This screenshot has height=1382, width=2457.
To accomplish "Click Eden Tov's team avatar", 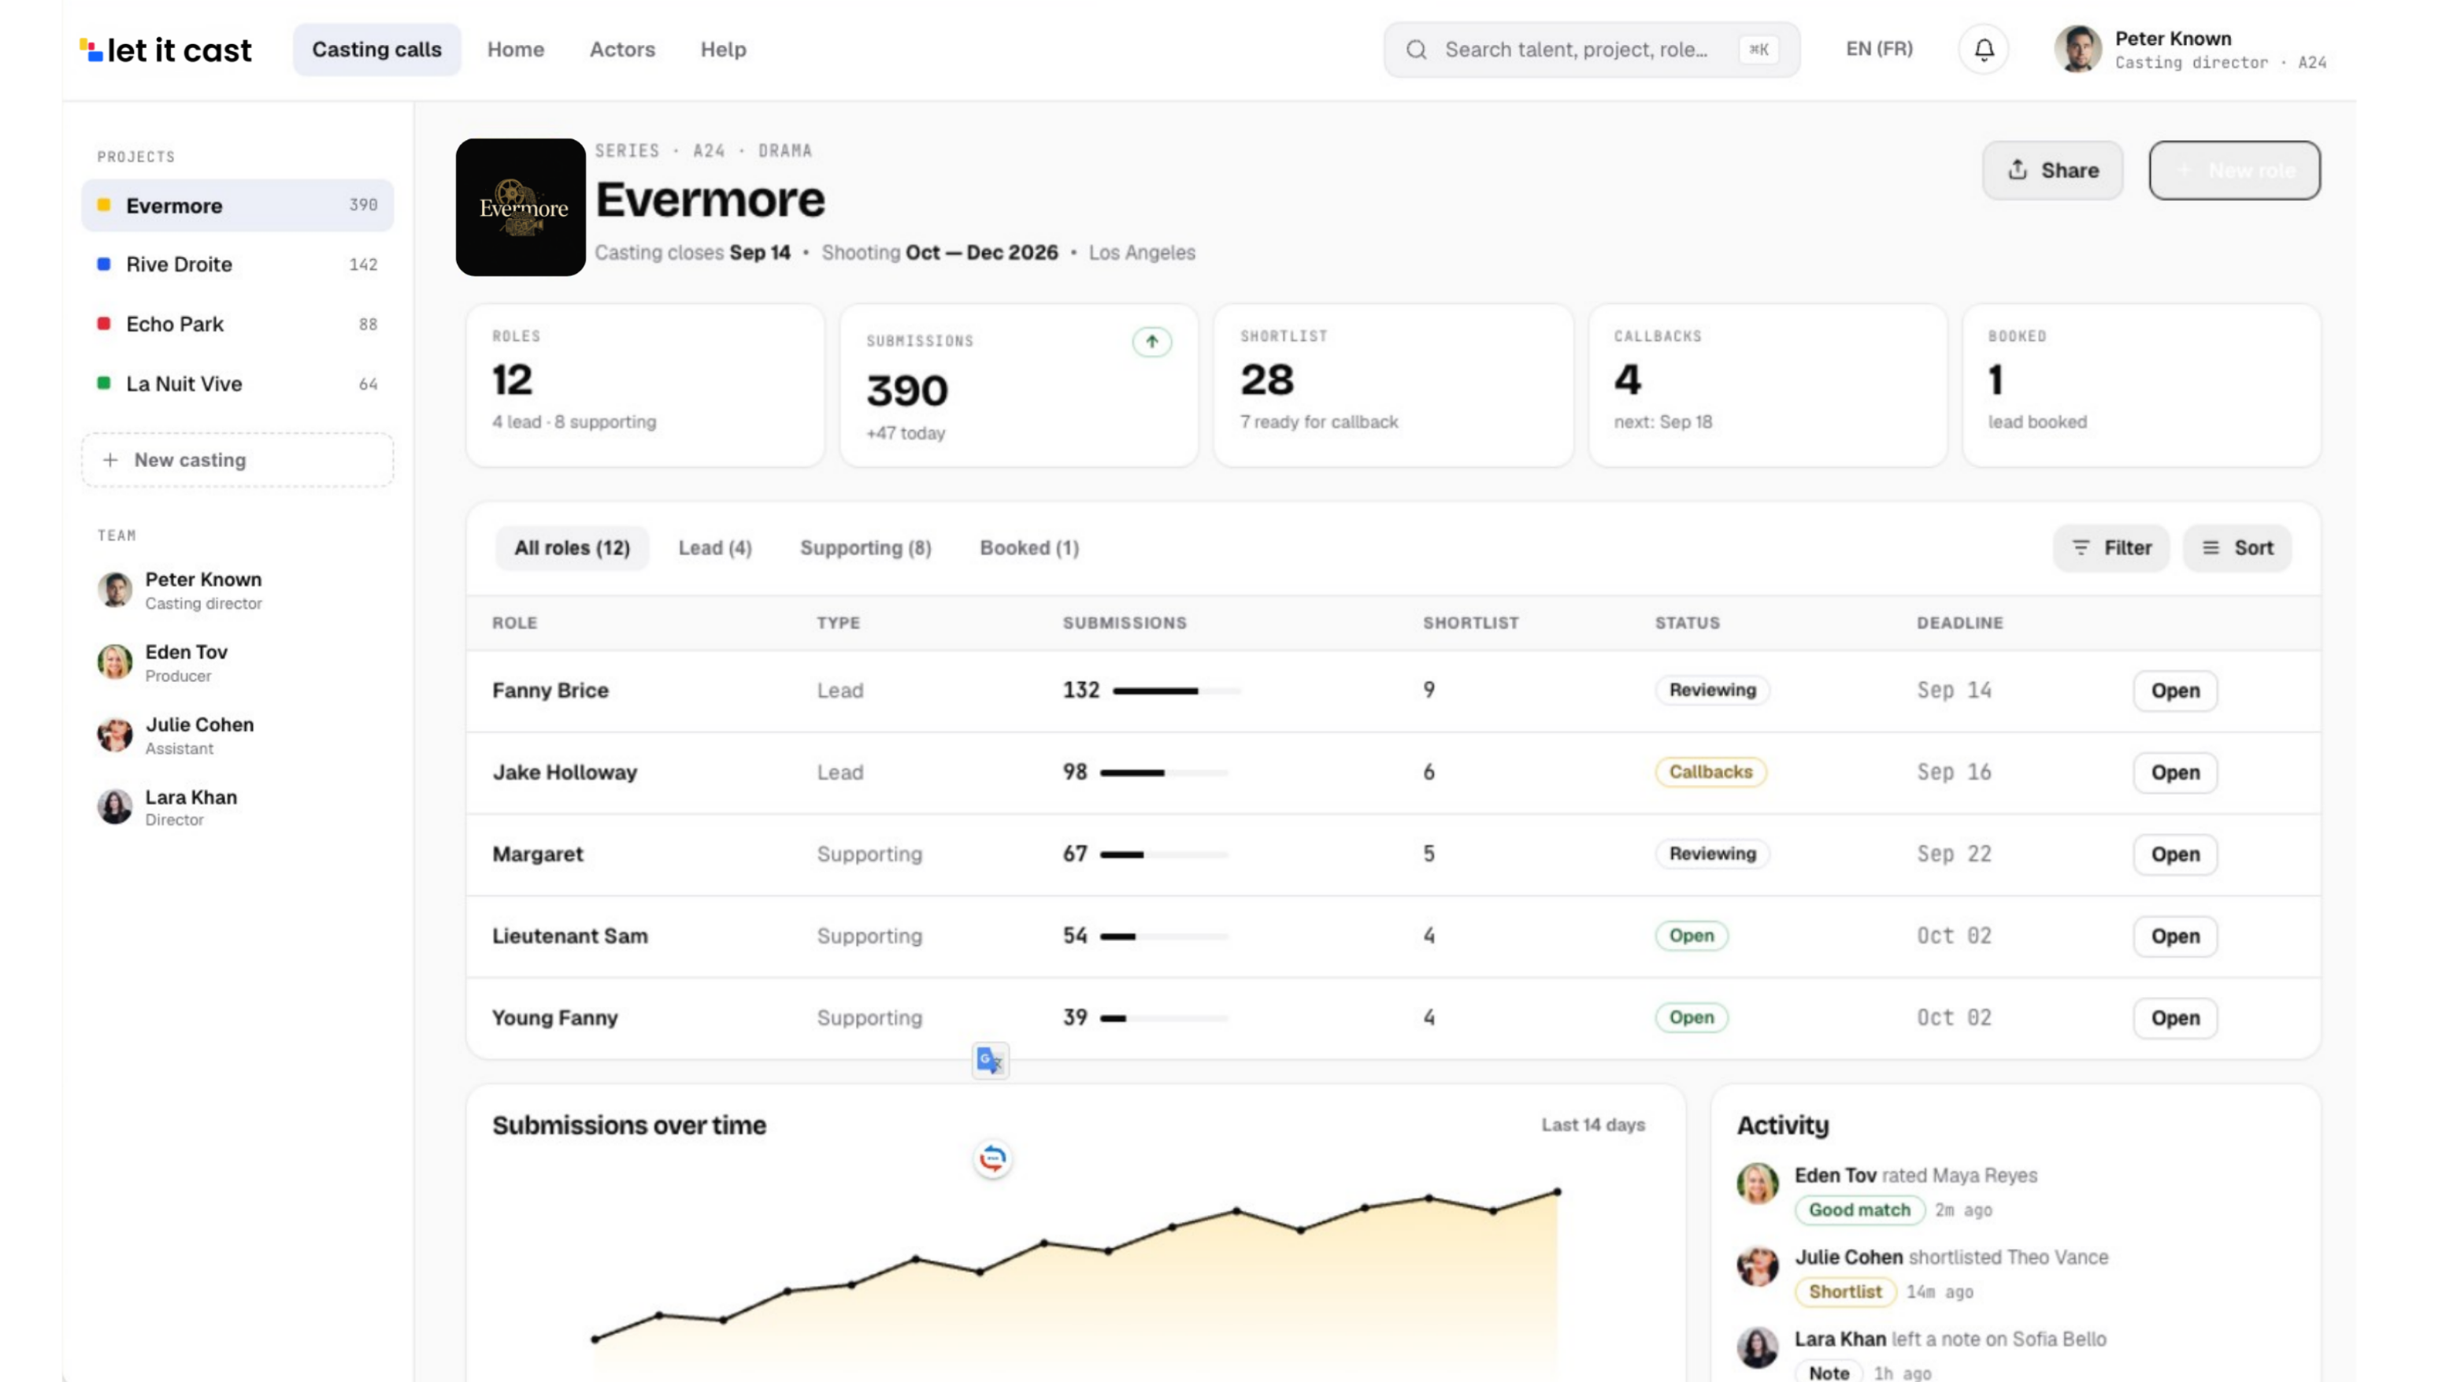I will (114, 662).
